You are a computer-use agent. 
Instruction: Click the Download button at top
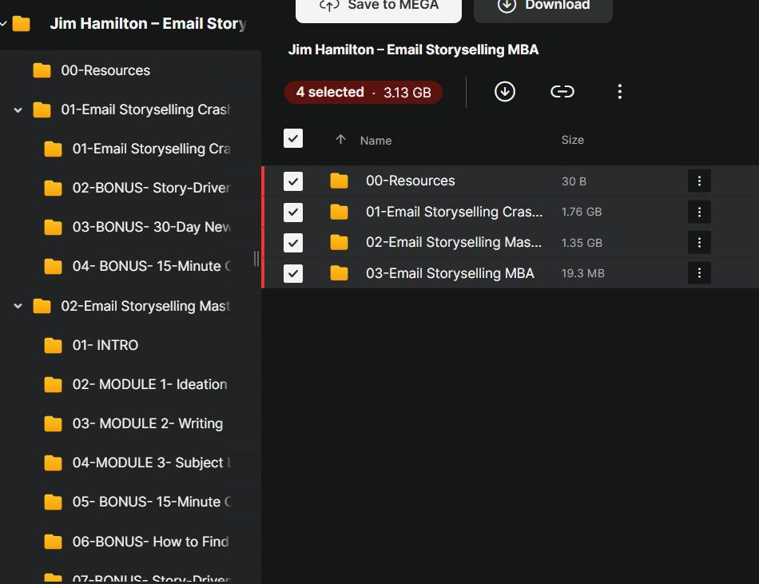(543, 9)
